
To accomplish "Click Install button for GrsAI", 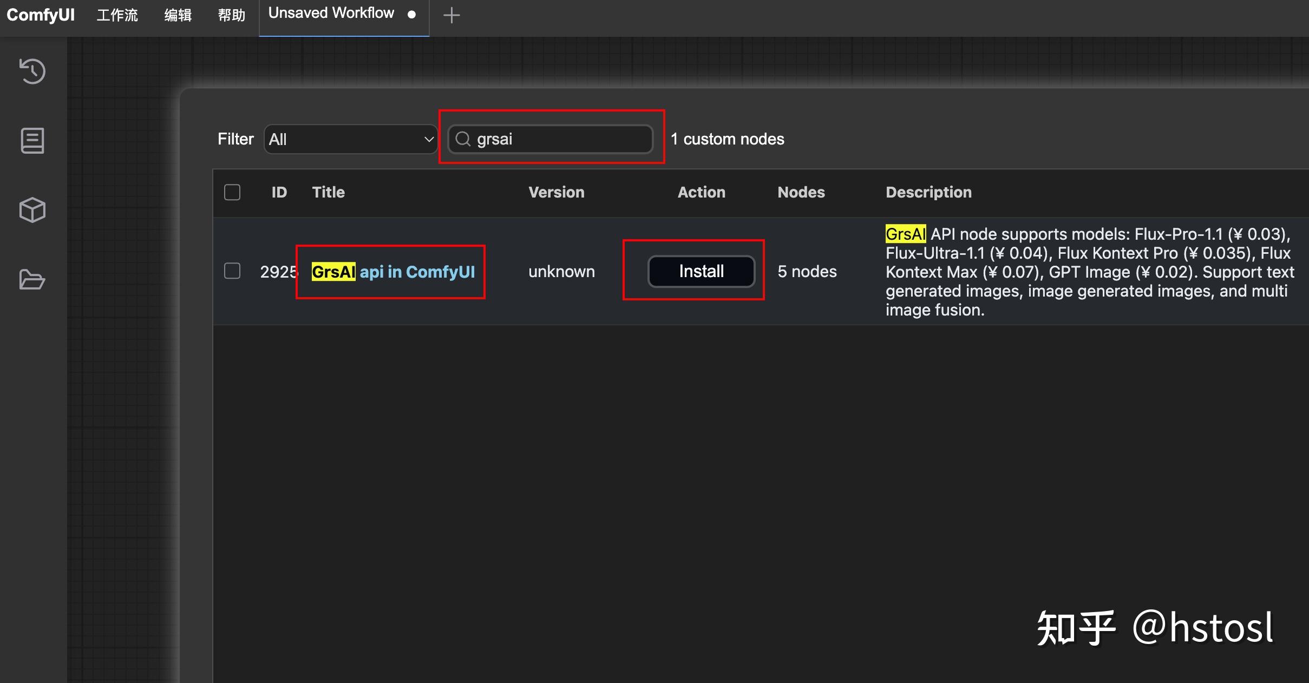I will 701,271.
